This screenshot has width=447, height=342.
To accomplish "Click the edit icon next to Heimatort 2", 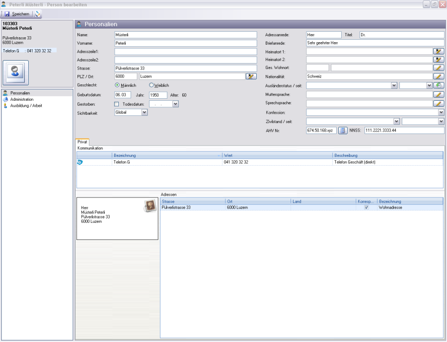I will 438,60.
